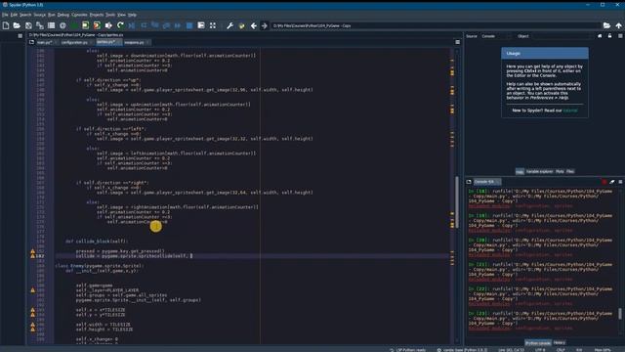The width and height of the screenshot is (625, 352).
Task: Interrupt kernel with red stop button
Action: [604, 182]
